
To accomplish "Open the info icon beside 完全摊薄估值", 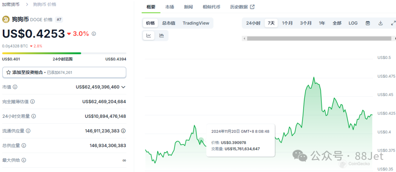I will coord(33,102).
